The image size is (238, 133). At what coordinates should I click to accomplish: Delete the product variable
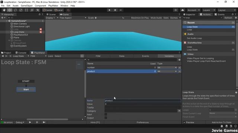pos(180,71)
